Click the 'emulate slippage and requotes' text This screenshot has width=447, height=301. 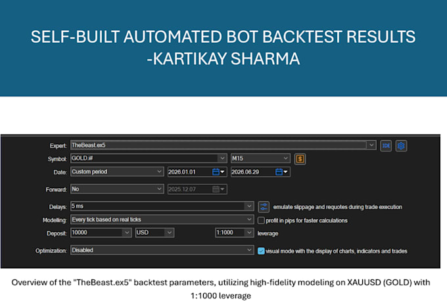coord(337,207)
